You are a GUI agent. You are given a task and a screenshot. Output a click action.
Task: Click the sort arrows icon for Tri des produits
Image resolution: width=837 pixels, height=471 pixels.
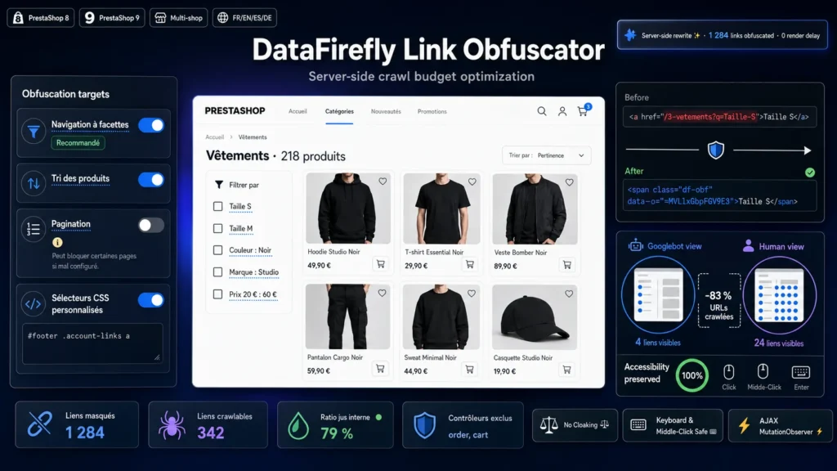point(34,183)
